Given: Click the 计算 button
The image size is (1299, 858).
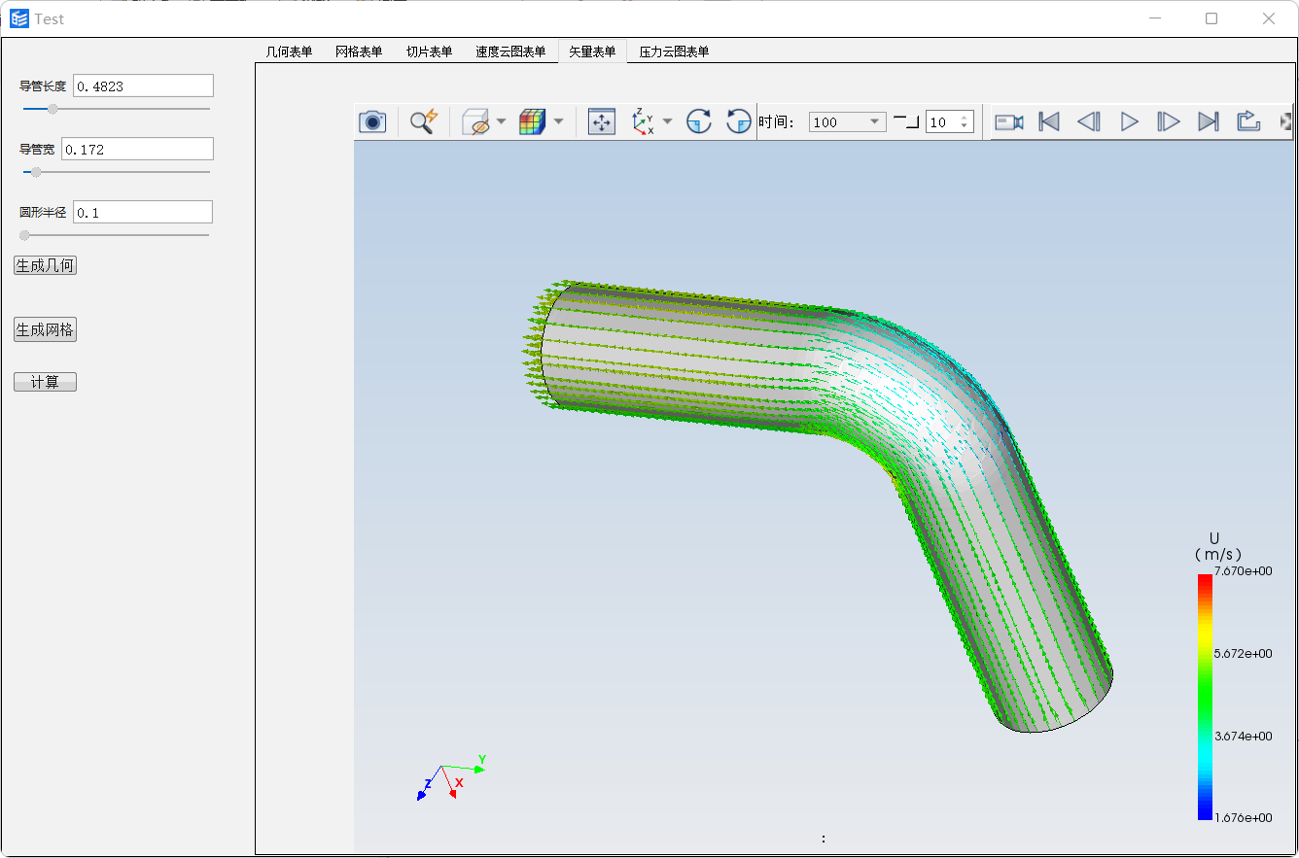Looking at the screenshot, I should 45,382.
